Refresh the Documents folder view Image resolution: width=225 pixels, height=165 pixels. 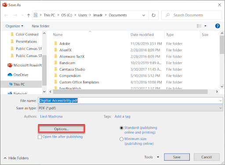tap(153, 15)
